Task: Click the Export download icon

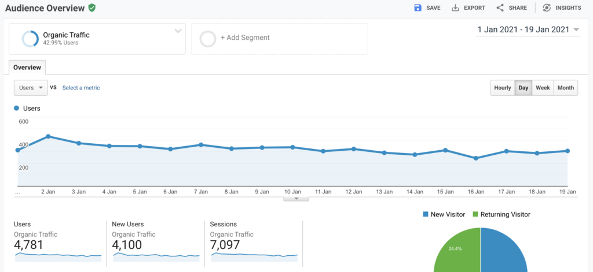Action: point(455,8)
